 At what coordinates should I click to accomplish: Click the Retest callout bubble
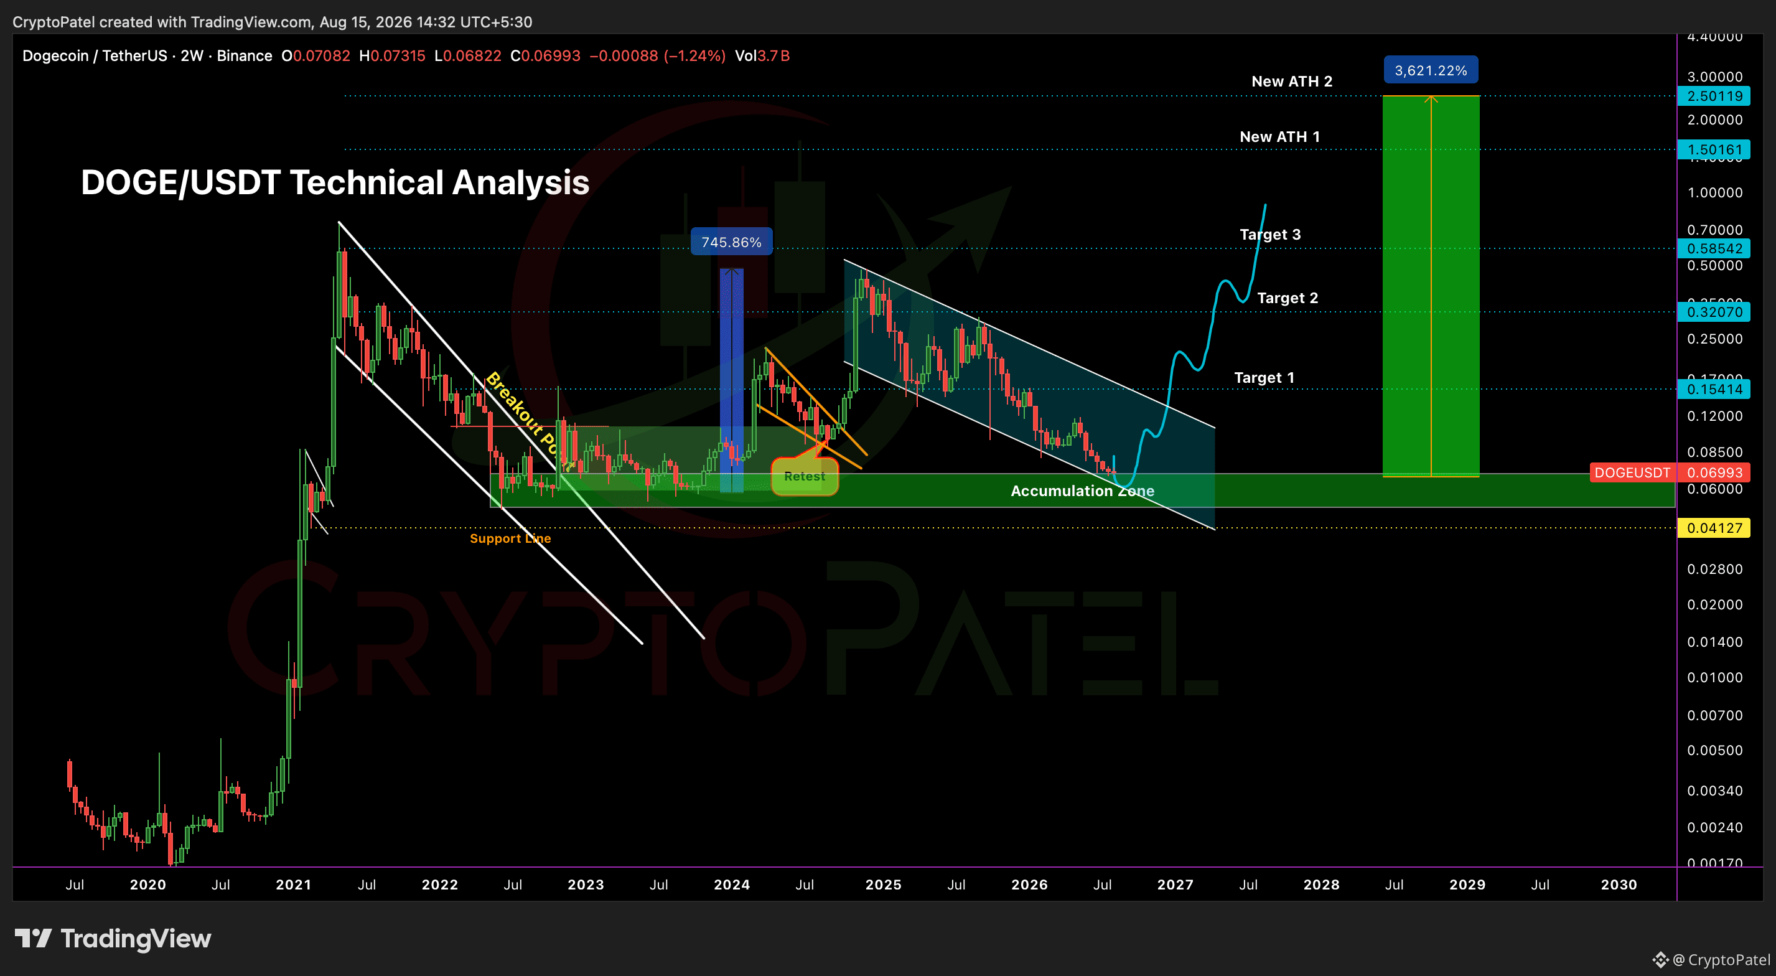click(805, 477)
